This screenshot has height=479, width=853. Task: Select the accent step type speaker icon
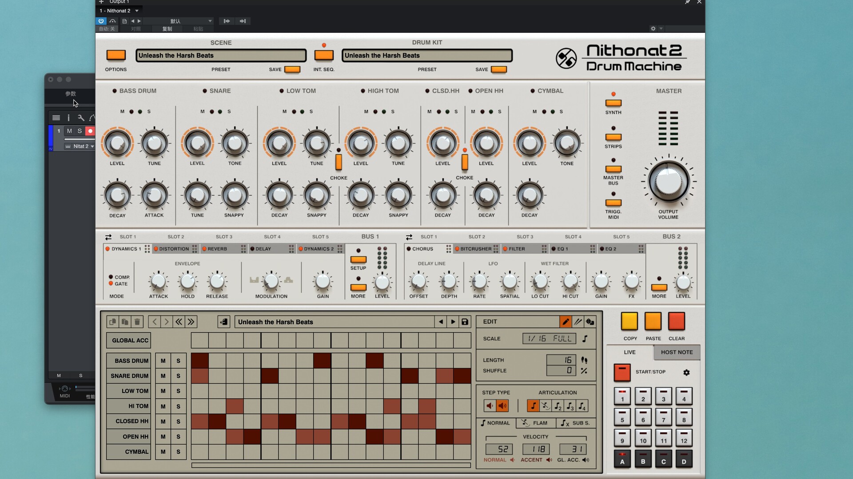click(502, 406)
